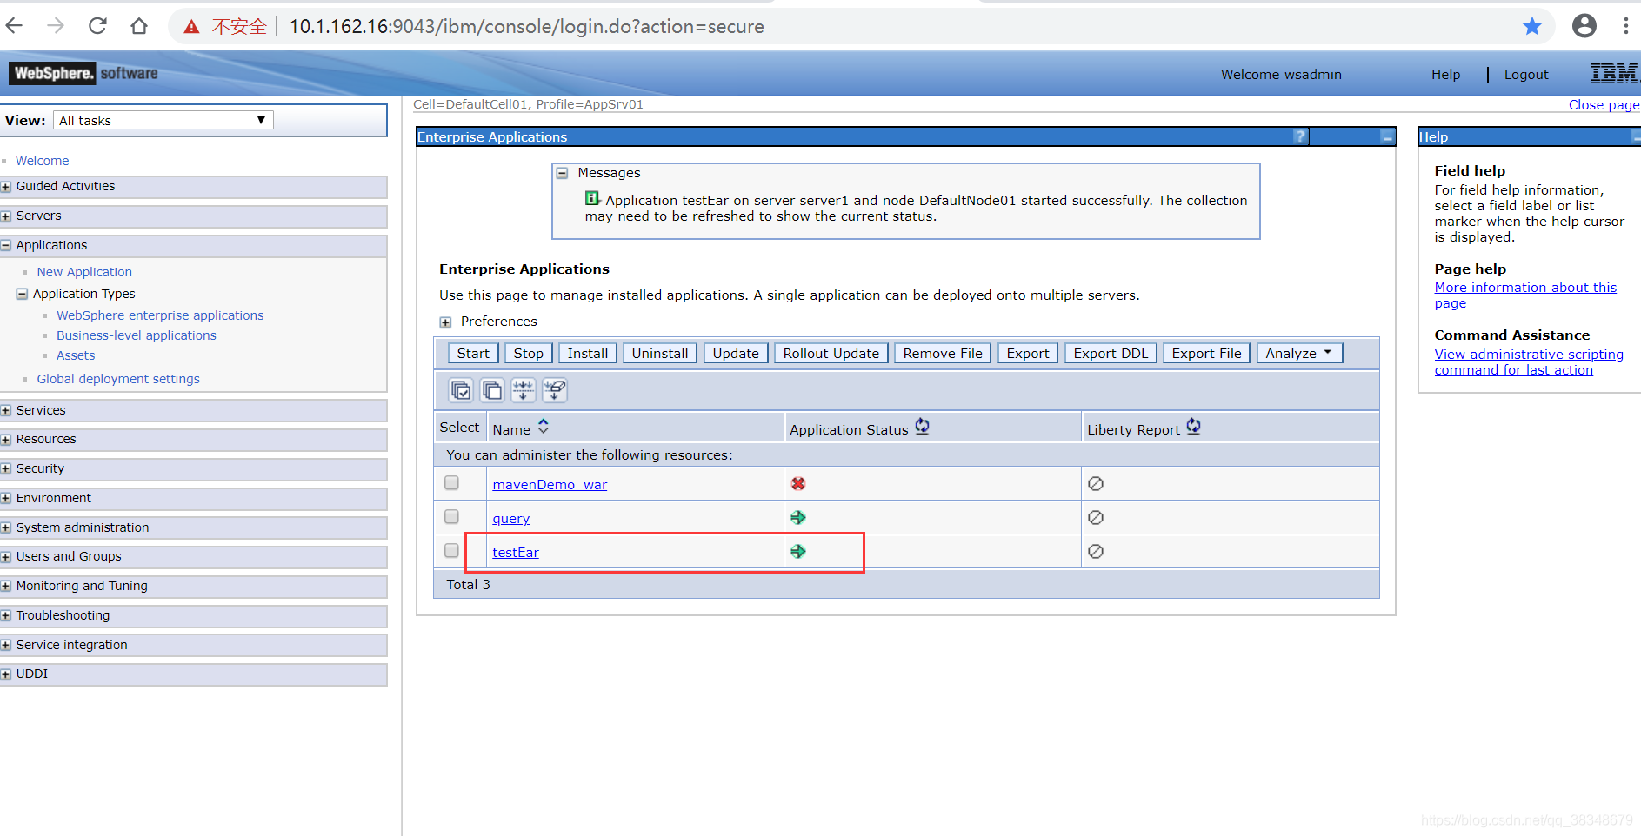Click the Export File button
The image size is (1641, 836).
pyautogui.click(x=1206, y=353)
